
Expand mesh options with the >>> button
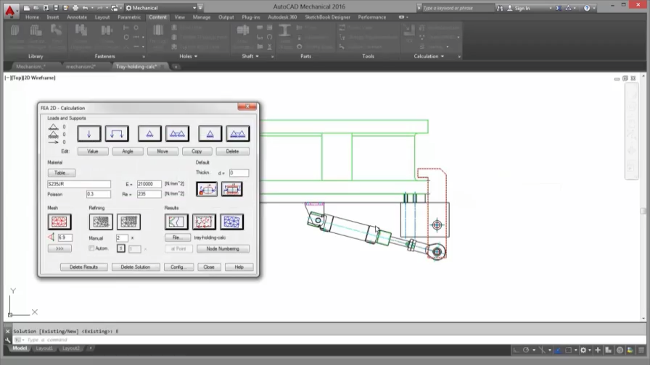(59, 248)
